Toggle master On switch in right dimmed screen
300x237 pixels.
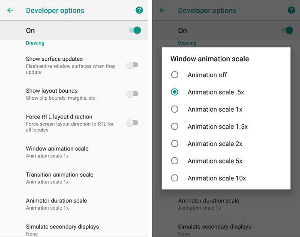[287, 30]
